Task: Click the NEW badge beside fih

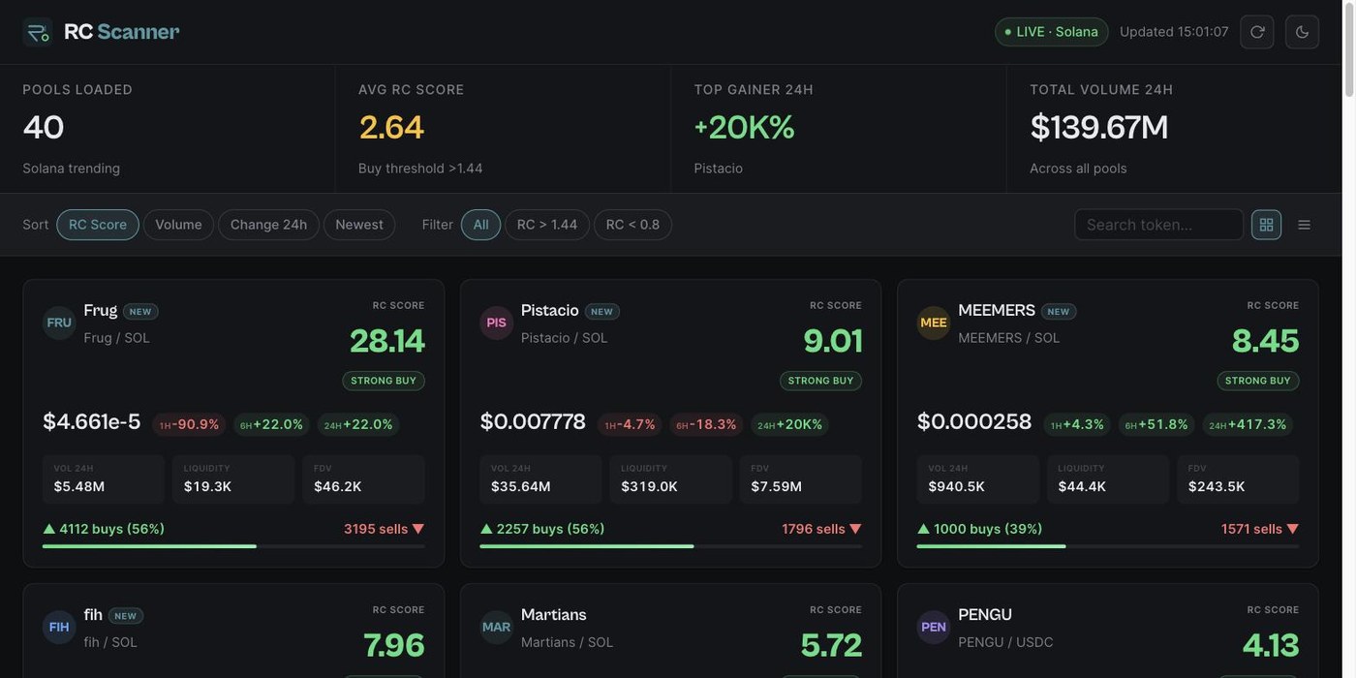Action: pyautogui.click(x=126, y=616)
